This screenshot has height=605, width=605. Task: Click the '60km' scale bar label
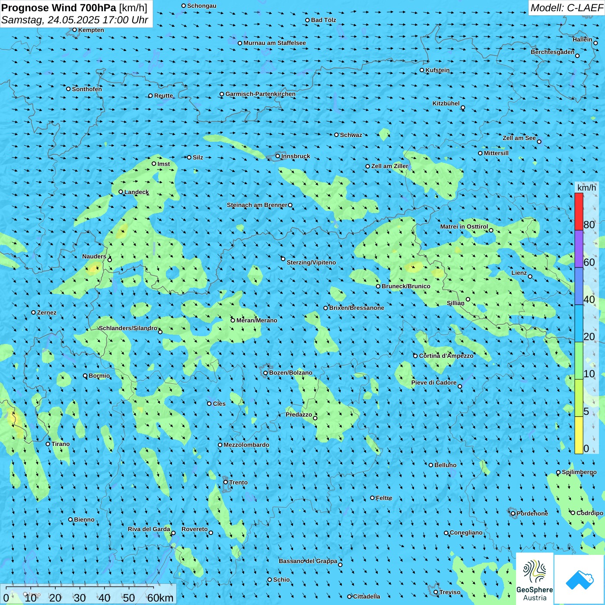click(160, 598)
